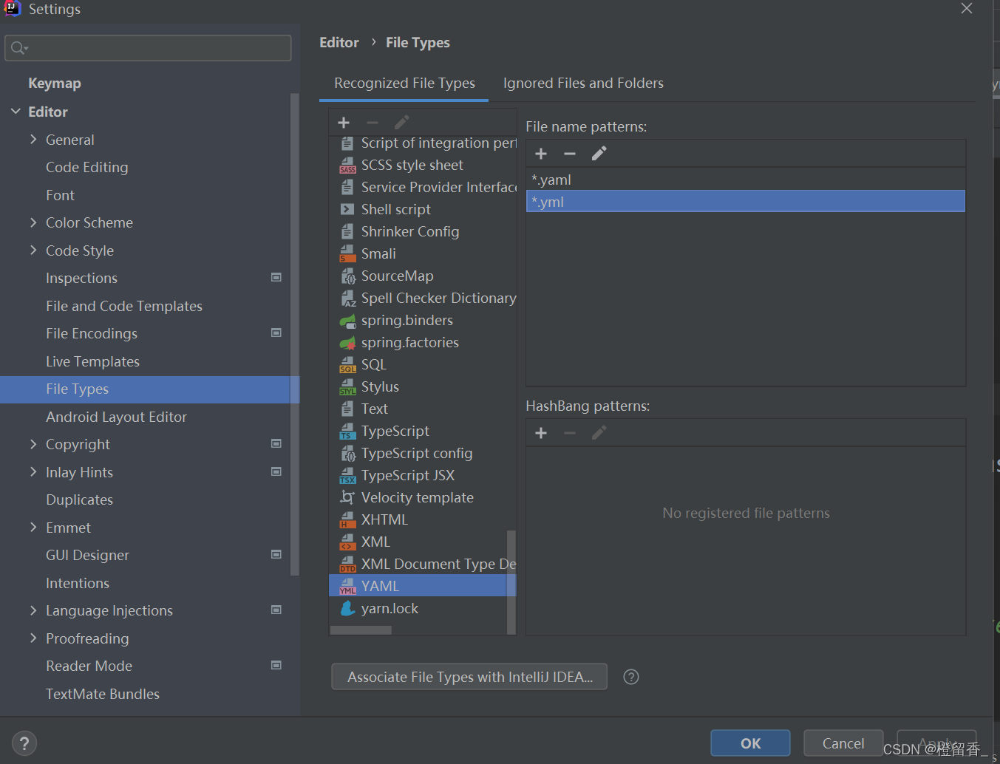Click the project-level marker beside File Encodings

point(276,333)
